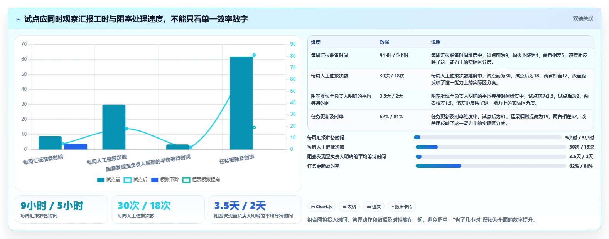Click the green 情景模拟提高 point in chart
Image resolution: width=609 pixels, height=239 pixels.
(x=254, y=127)
